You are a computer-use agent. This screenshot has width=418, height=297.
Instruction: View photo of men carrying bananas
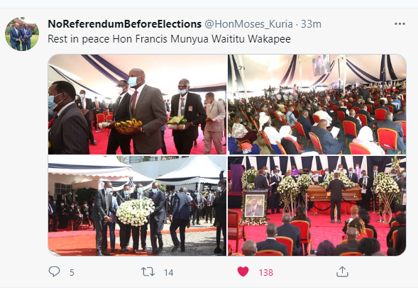pos(137,104)
